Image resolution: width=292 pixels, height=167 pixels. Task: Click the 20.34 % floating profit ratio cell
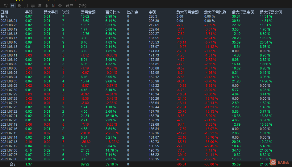coord(266,42)
